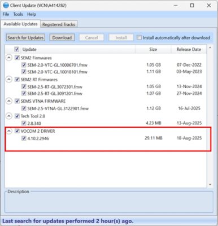
Task: Sort by the Size column header
Action: coord(153,49)
